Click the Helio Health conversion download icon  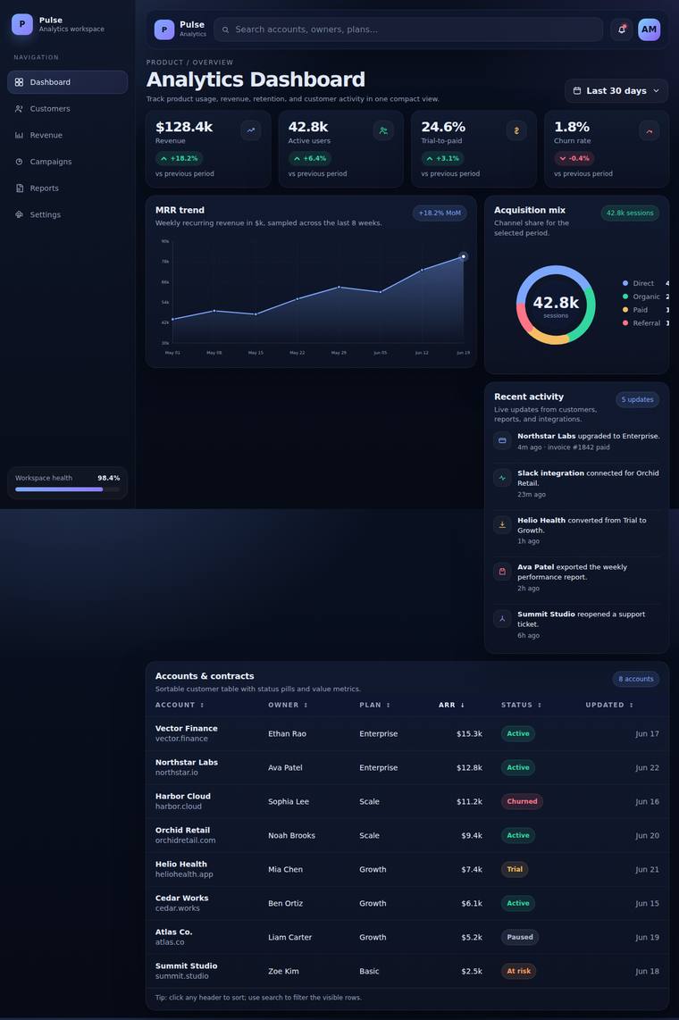pos(502,524)
